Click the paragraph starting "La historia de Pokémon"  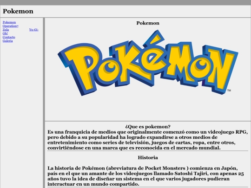pyautogui.click(x=145, y=176)
